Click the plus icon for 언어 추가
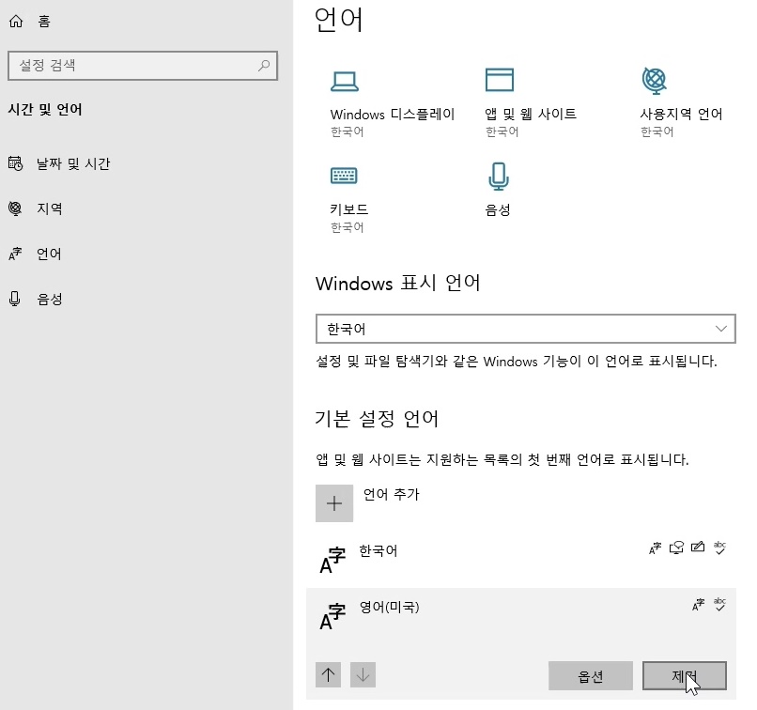757x710 pixels. pos(334,503)
